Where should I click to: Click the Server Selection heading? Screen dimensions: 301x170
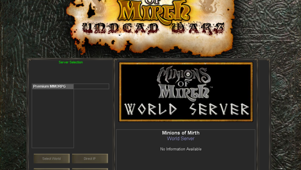pyautogui.click(x=71, y=62)
